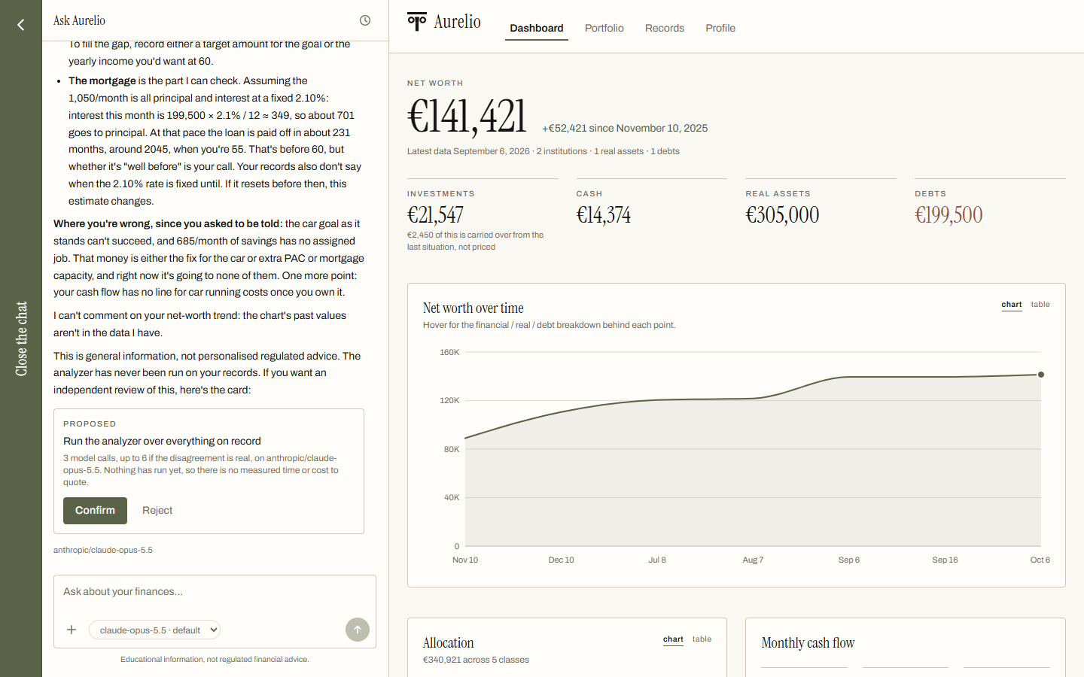Screen dimensions: 1084x677
Task: Select chart view for Net worth
Action: (1012, 305)
